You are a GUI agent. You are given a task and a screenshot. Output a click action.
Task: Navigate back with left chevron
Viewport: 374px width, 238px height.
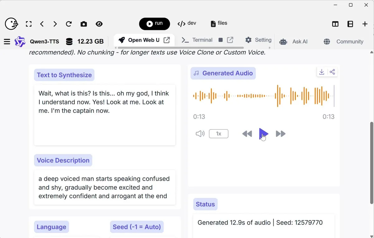pyautogui.click(x=42, y=24)
